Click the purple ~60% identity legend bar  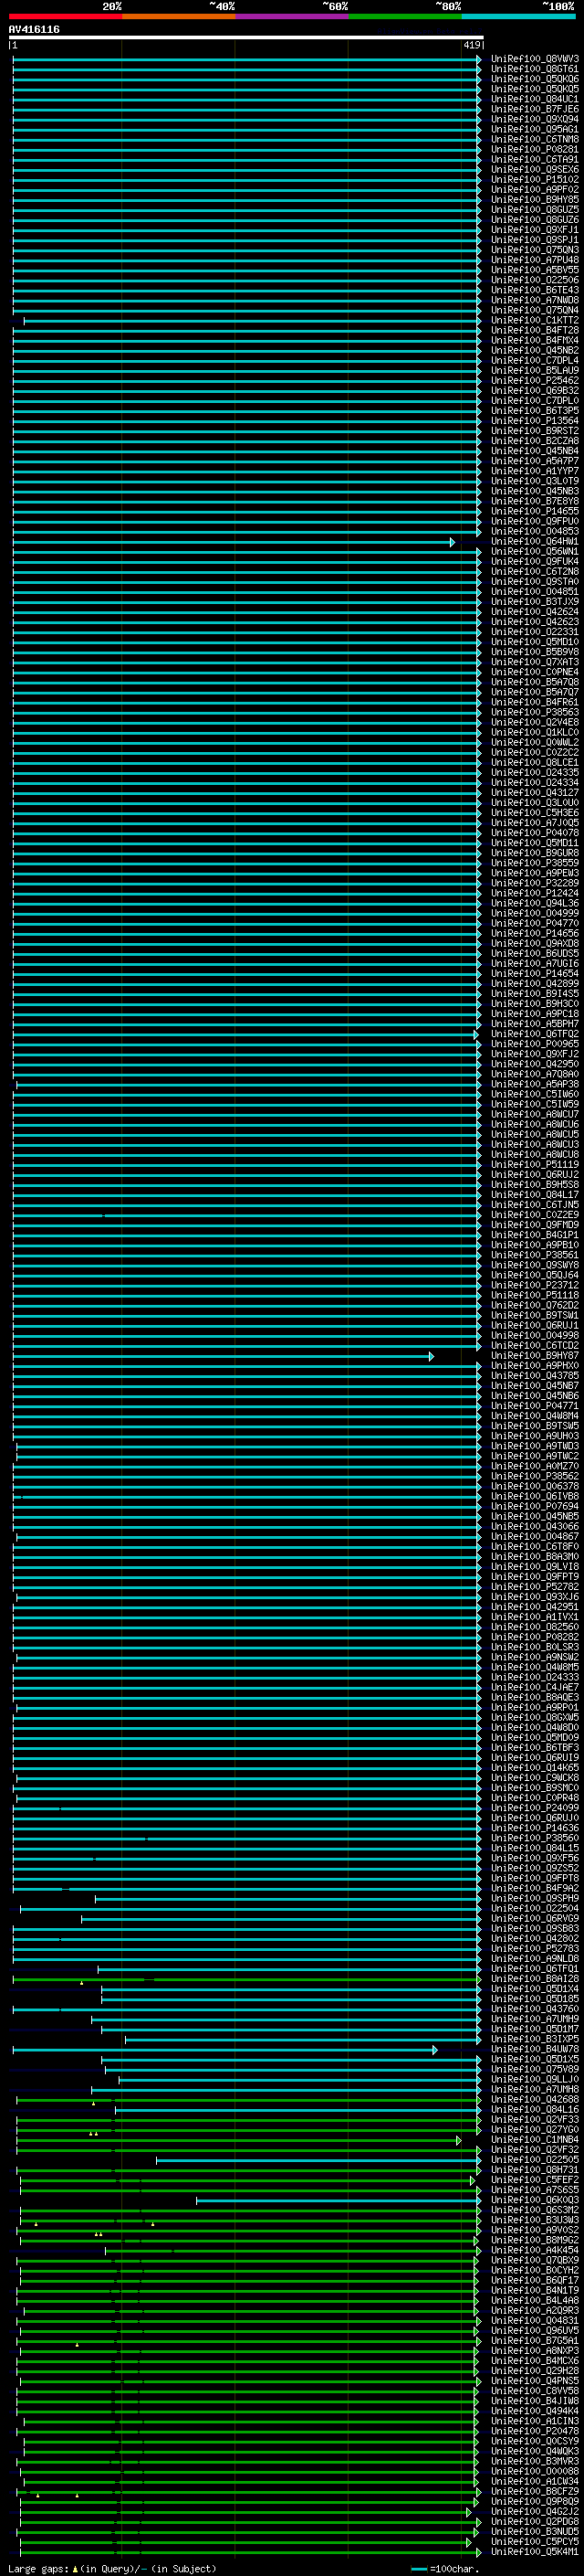coord(293,16)
